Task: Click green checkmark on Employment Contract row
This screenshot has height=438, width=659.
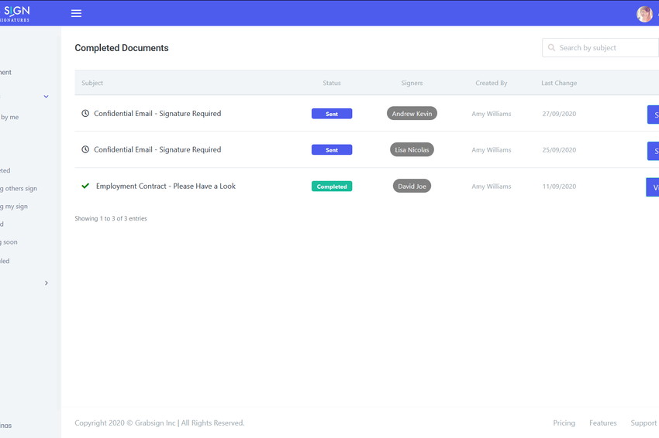Action: 85,186
